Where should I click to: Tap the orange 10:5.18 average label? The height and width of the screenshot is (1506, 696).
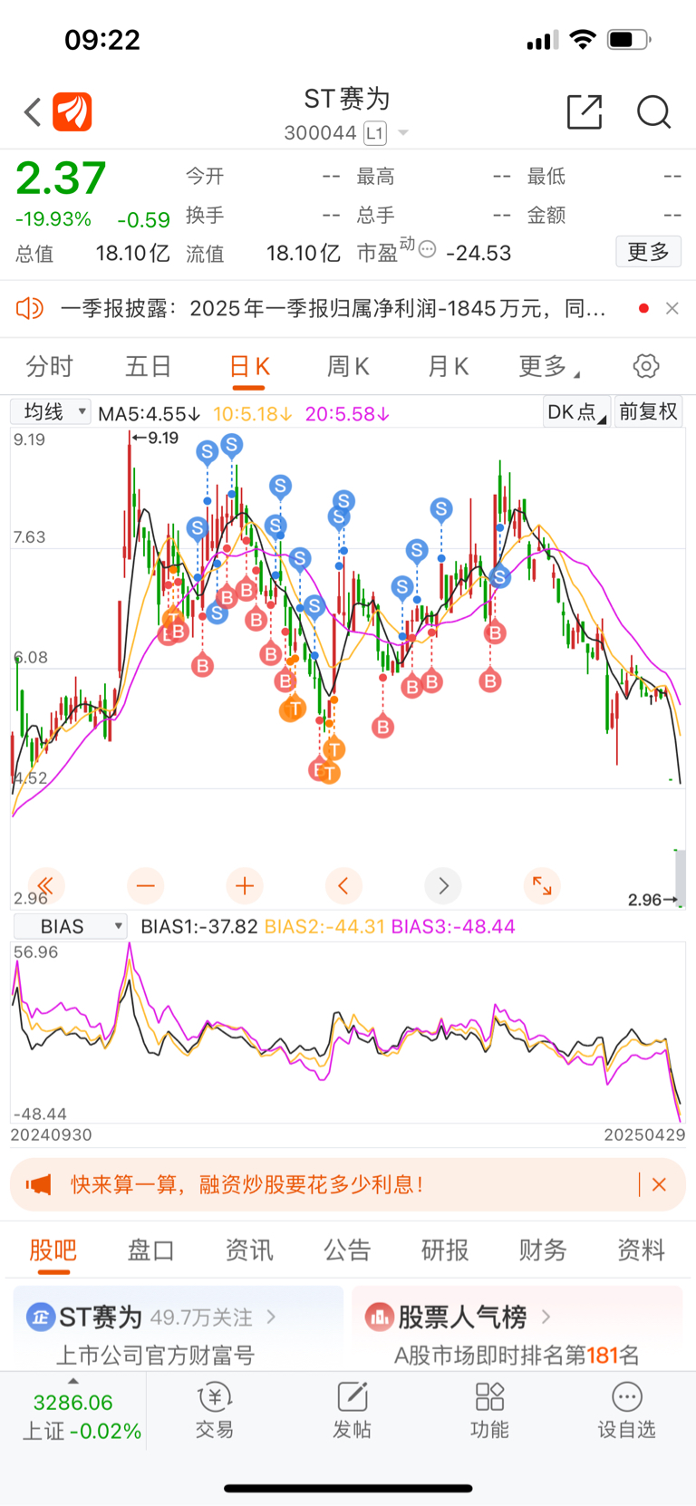[x=253, y=414]
